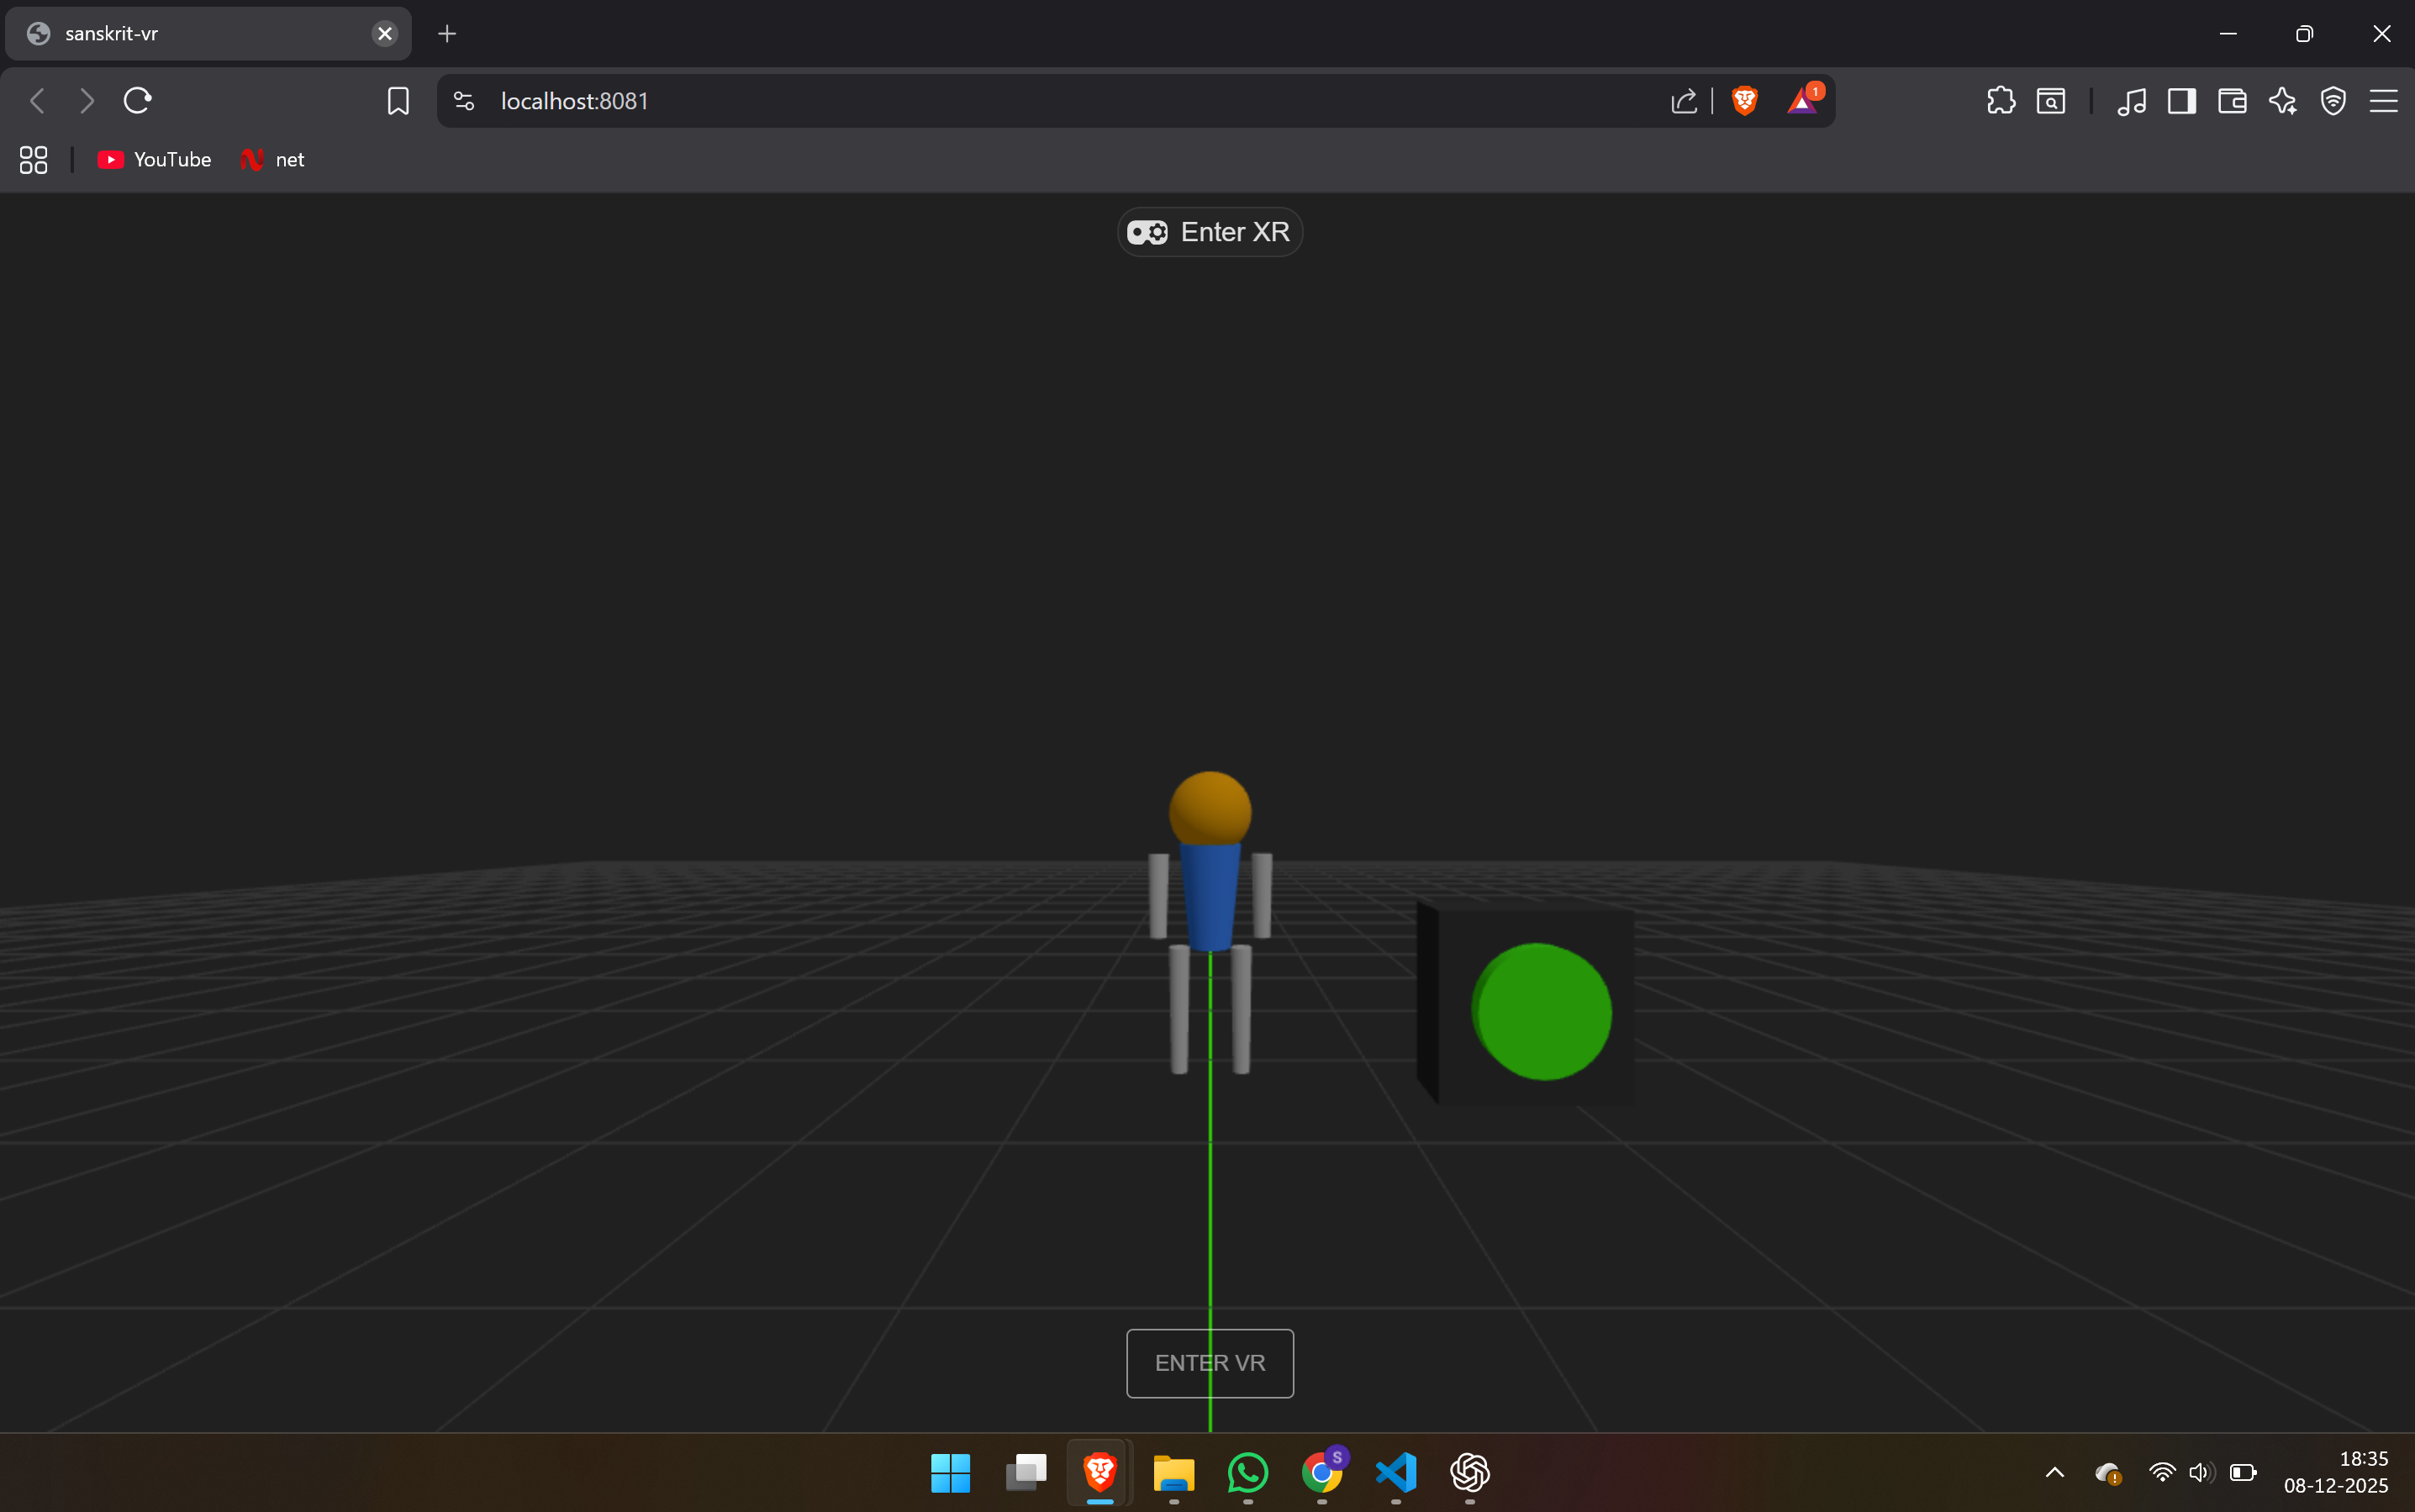Screen dimensions: 2415x1512
Task: Click the green sphere in scene
Action: (x=1542, y=1011)
